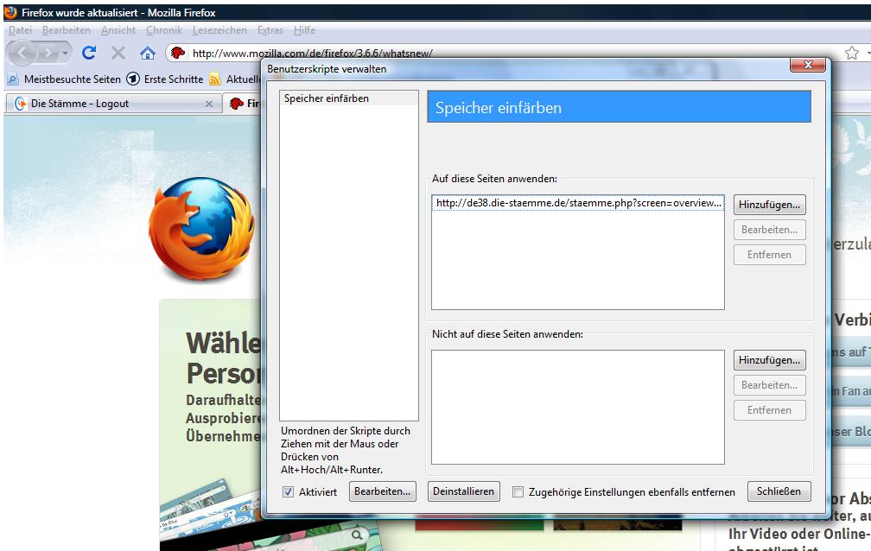Click the Erste Schritte bookmark icon
This screenshot has height=551, width=871.
(x=133, y=79)
